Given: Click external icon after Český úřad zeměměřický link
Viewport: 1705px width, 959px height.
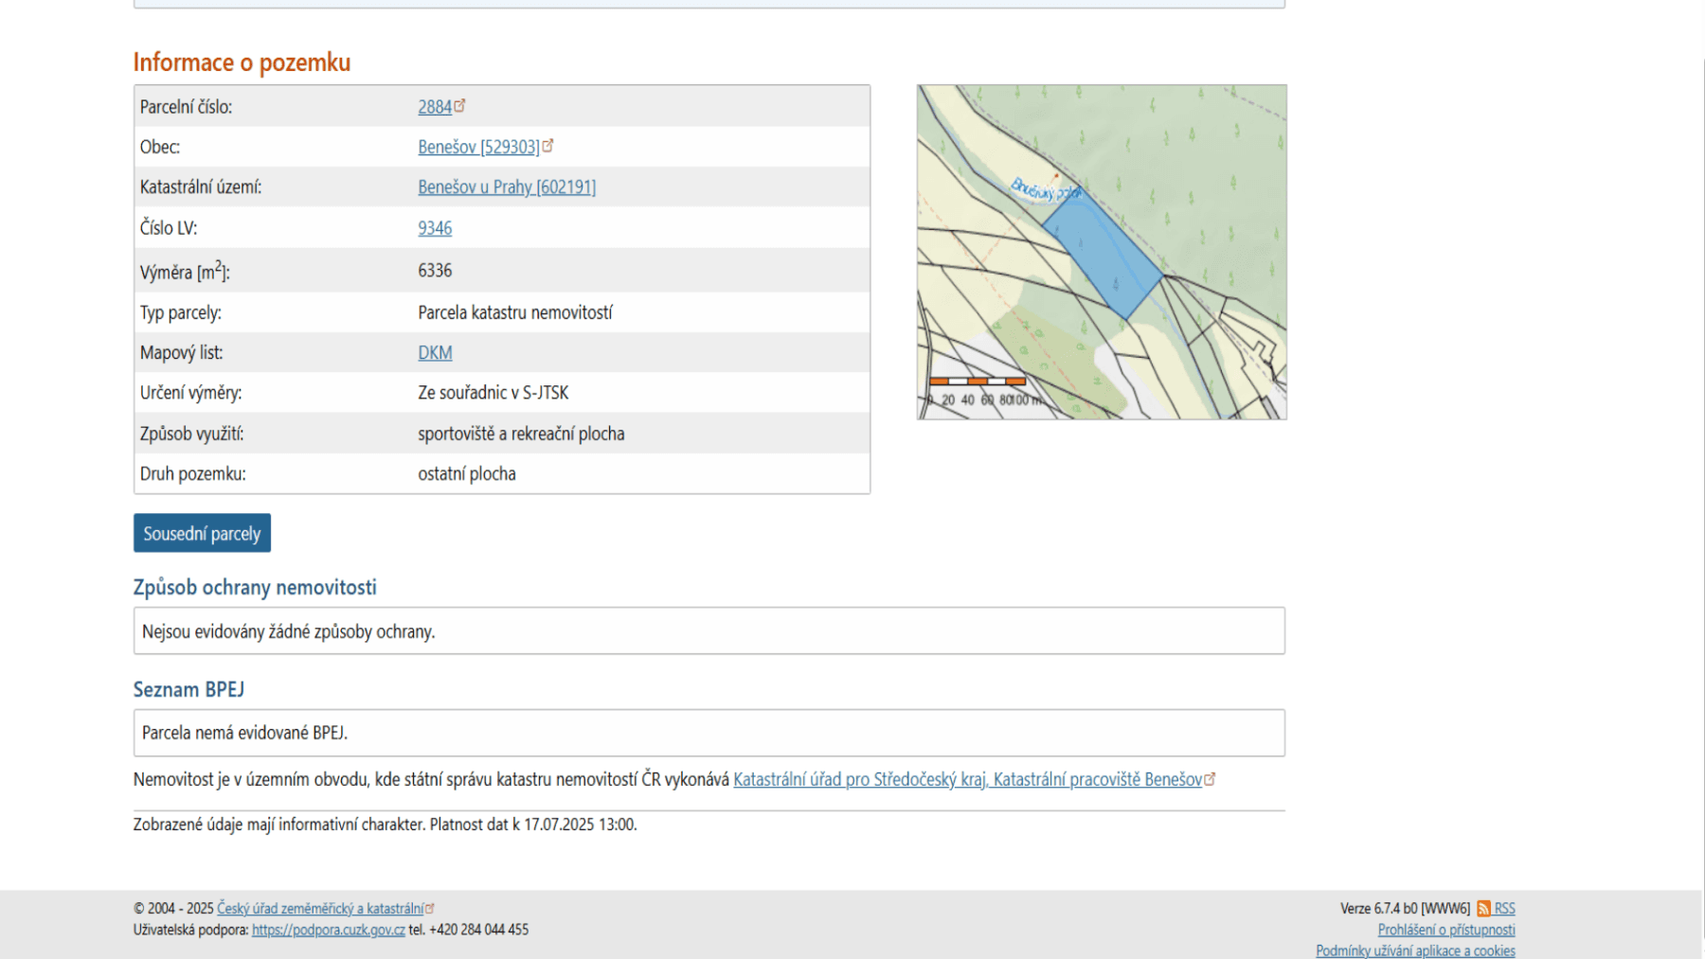Looking at the screenshot, I should pos(430,908).
